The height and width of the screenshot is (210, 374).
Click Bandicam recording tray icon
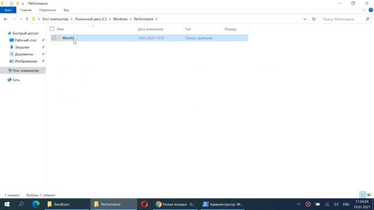tap(308, 204)
